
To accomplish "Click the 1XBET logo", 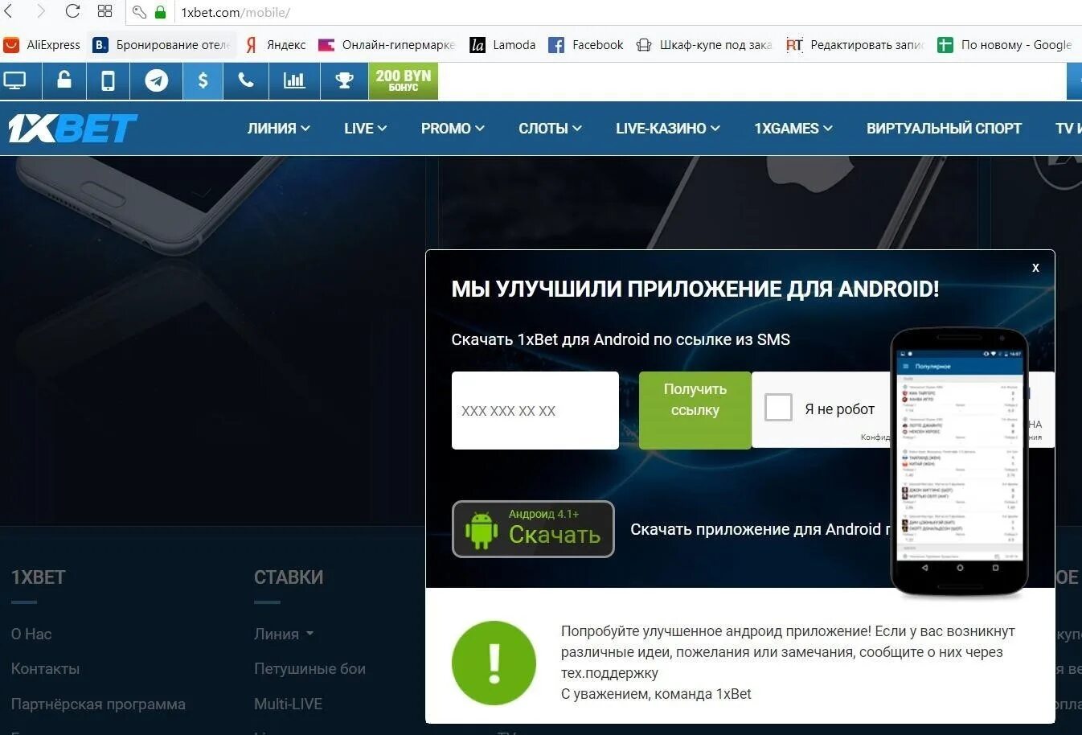I will tap(72, 129).
